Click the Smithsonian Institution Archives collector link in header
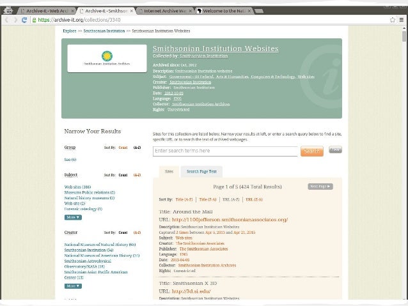 point(201,104)
